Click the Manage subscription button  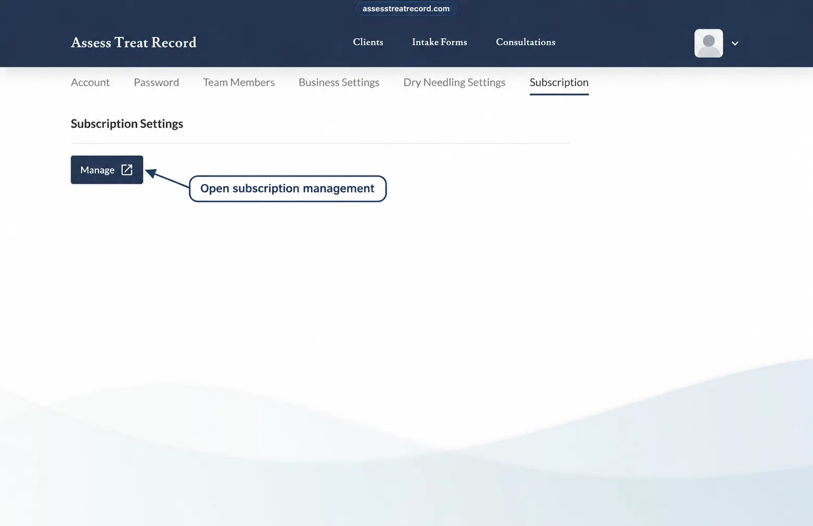[x=107, y=169]
